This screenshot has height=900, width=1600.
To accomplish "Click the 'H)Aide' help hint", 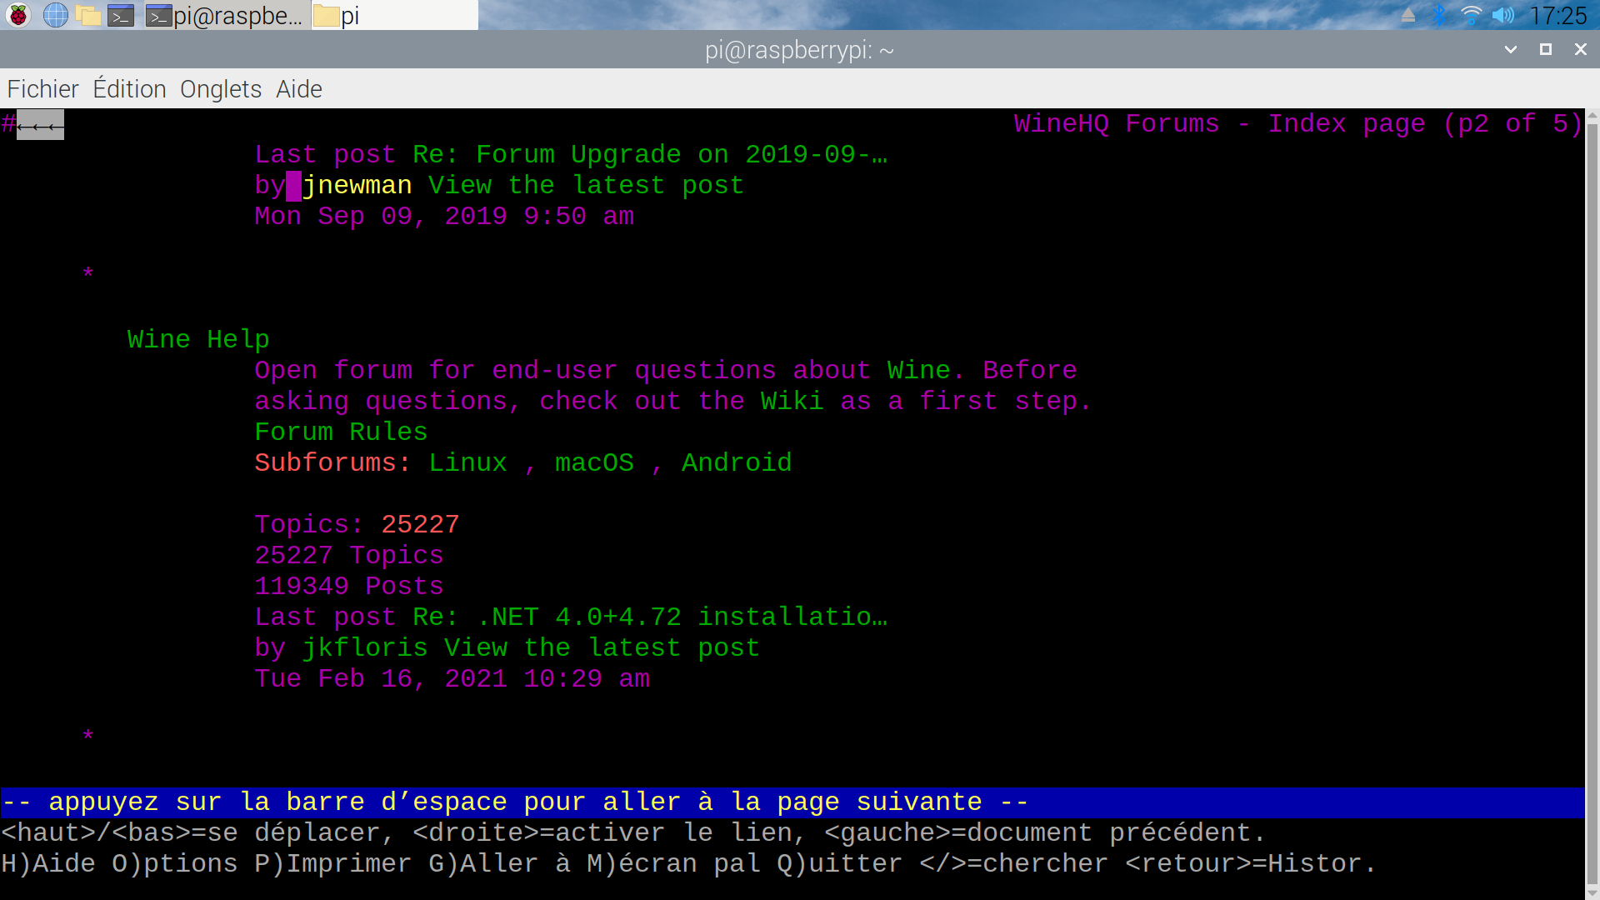I will coord(48,863).
